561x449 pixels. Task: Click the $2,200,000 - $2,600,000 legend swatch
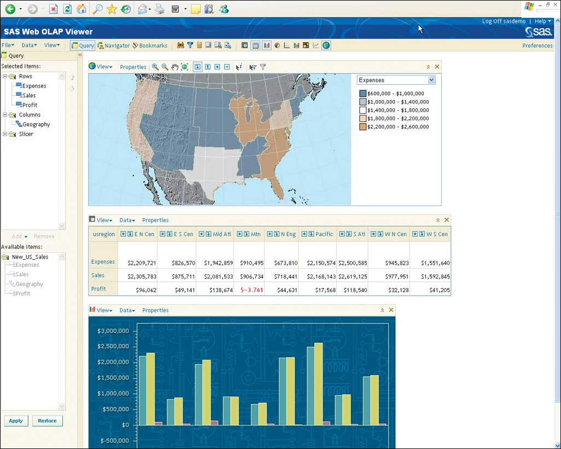coord(363,127)
